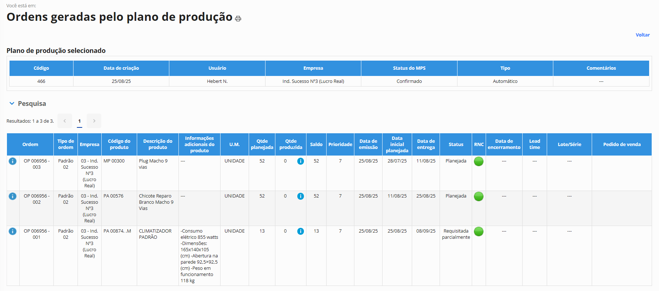The width and height of the screenshot is (659, 291).
Task: Open info icon for order OP 006956-003
Action: pos(12,161)
